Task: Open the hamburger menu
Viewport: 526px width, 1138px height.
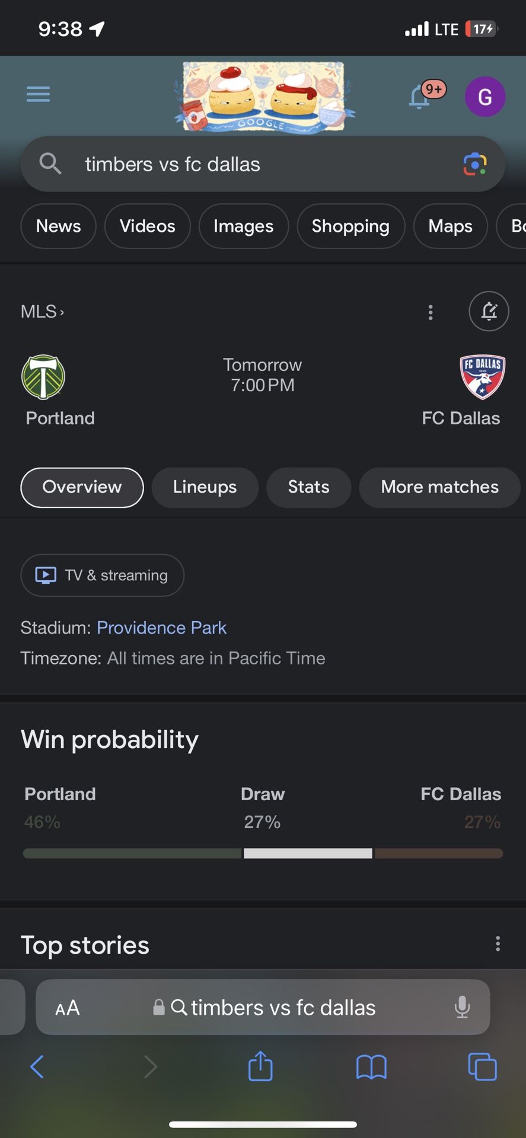Action: (x=38, y=94)
